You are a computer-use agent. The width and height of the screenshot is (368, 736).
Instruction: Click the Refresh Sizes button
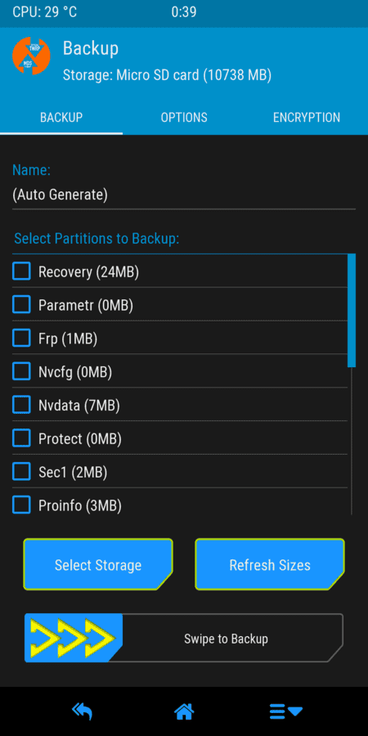tap(270, 564)
